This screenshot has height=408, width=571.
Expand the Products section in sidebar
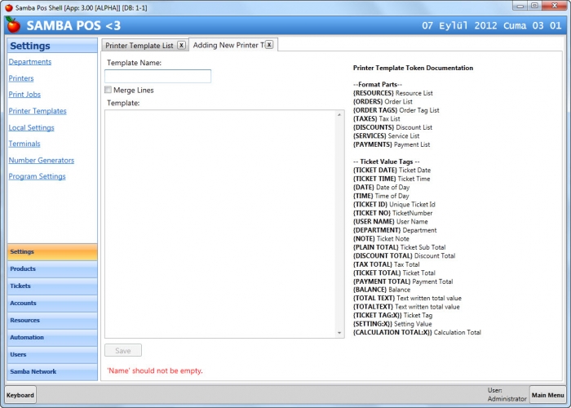(x=52, y=268)
